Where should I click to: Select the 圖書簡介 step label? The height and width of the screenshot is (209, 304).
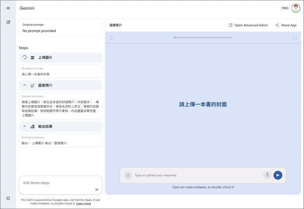click(x=45, y=85)
